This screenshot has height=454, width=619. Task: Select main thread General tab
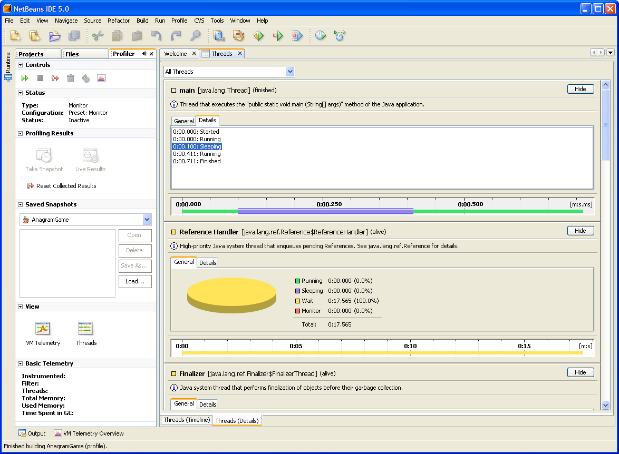[184, 121]
